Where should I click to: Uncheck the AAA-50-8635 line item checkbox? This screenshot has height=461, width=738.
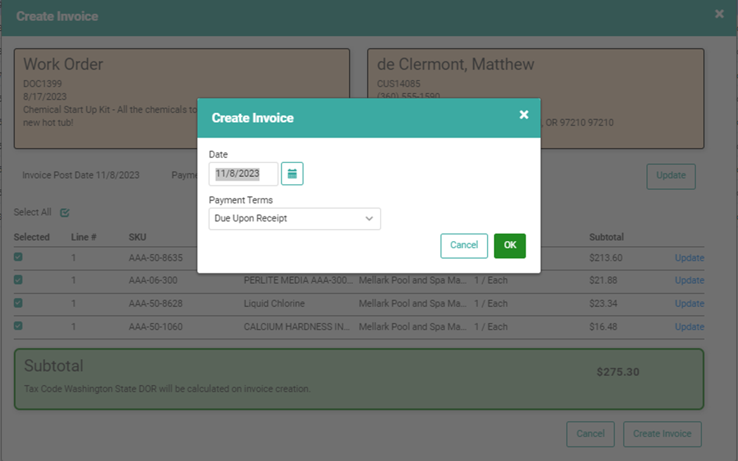click(x=18, y=257)
